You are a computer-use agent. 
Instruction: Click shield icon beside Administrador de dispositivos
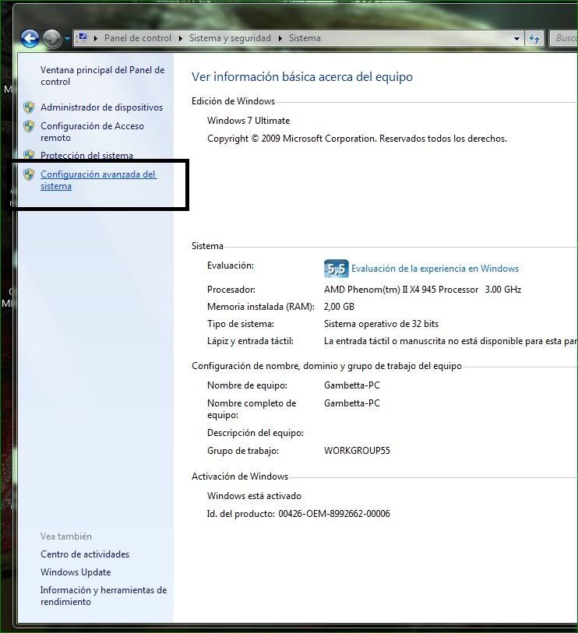click(x=29, y=107)
